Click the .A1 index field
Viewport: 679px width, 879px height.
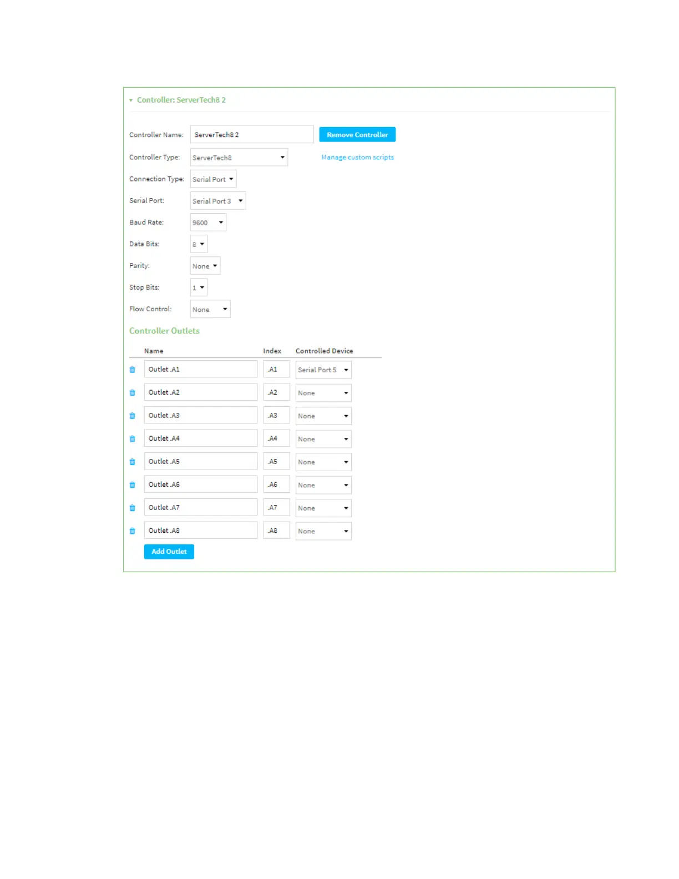[x=276, y=369]
